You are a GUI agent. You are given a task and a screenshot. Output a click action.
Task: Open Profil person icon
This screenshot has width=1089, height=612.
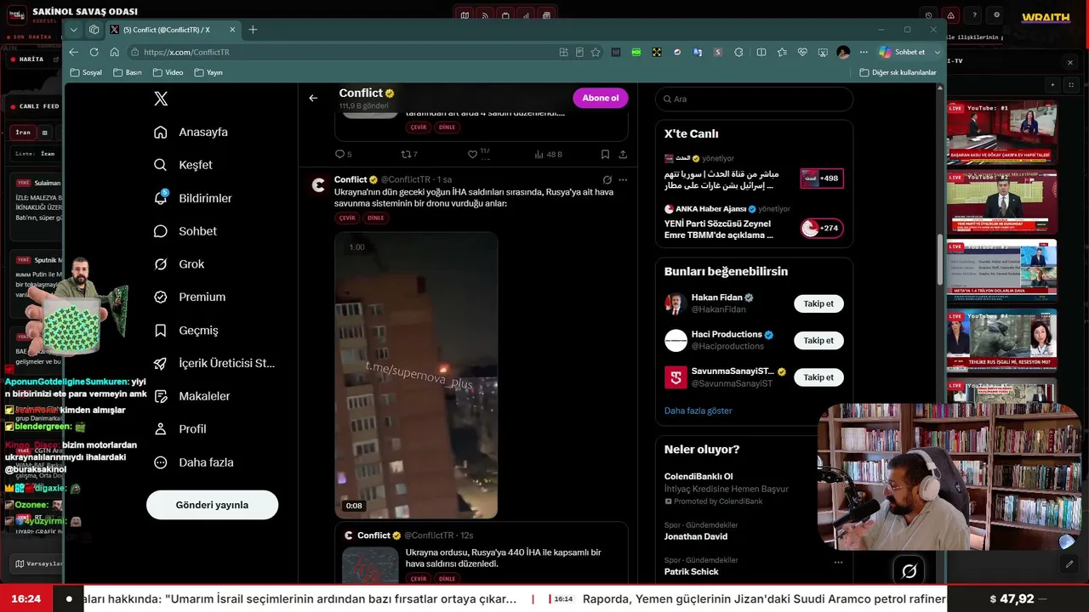161,429
